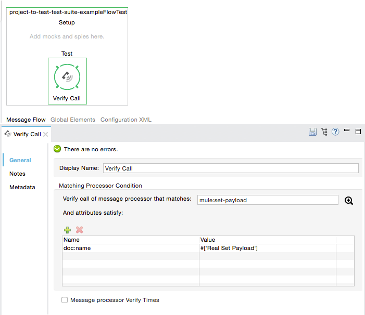
Task: Click the Name column header
Action: (x=131, y=240)
